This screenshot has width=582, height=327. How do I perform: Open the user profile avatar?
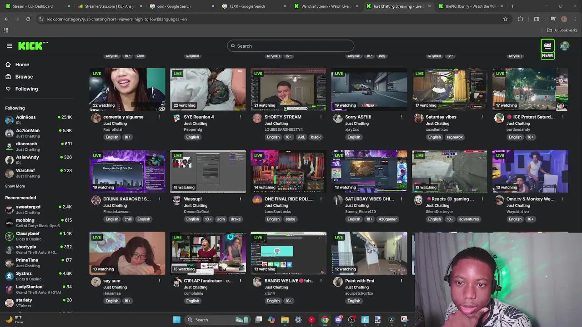coord(565,46)
